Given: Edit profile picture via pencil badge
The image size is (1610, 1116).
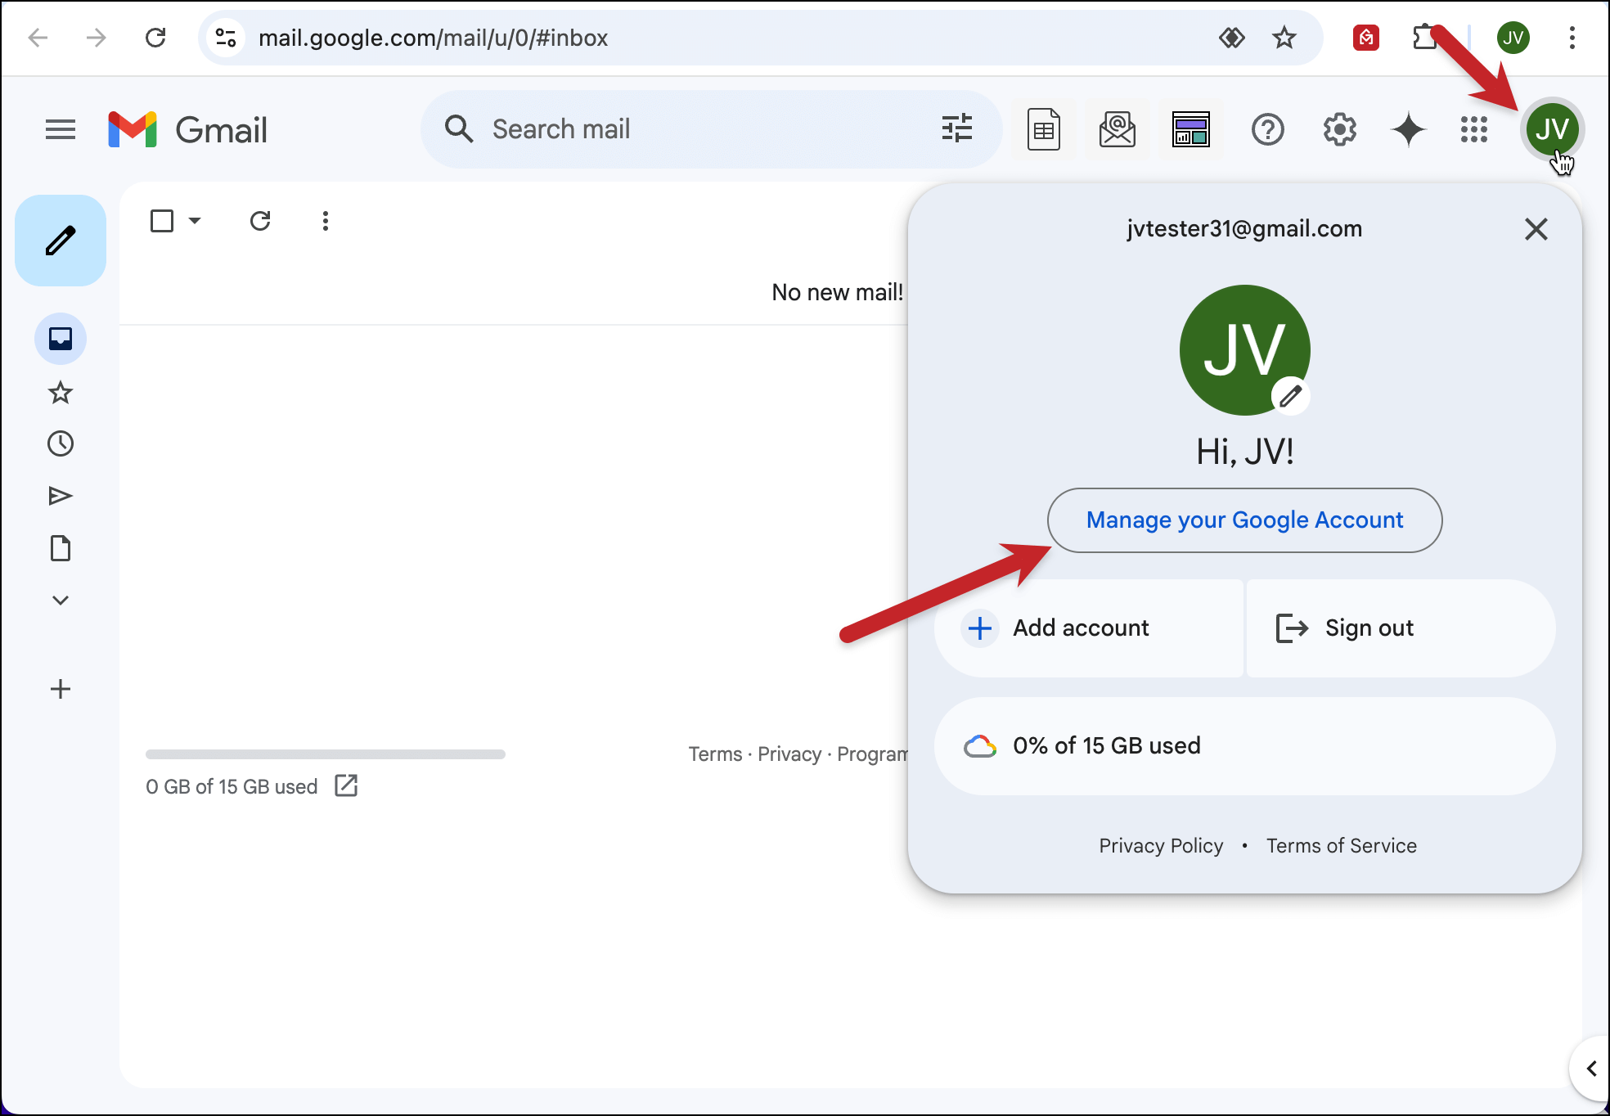Looking at the screenshot, I should pyautogui.click(x=1291, y=397).
